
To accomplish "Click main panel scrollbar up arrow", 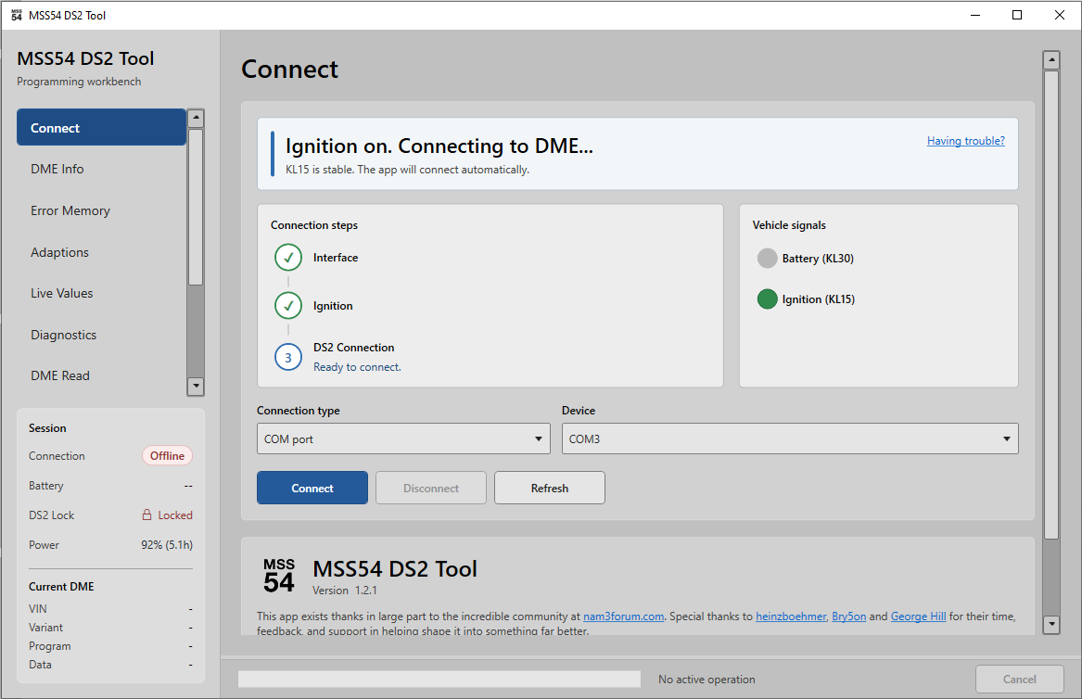I will click(1051, 60).
